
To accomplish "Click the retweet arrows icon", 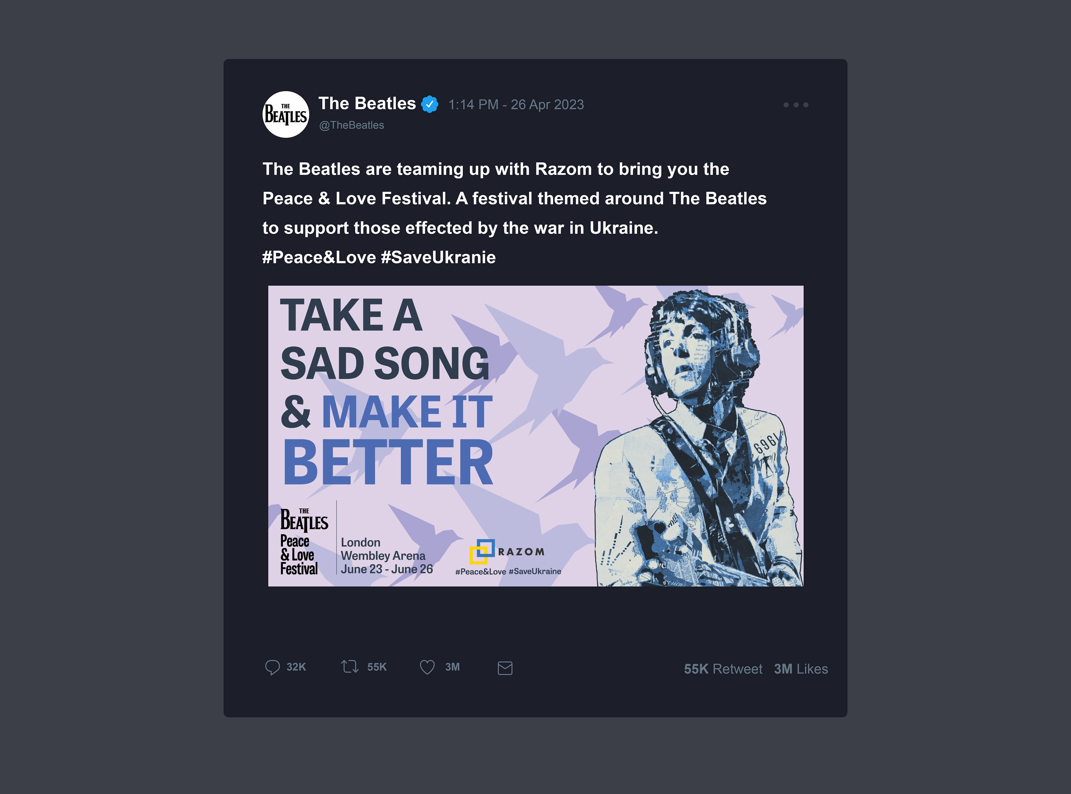I will tap(349, 667).
